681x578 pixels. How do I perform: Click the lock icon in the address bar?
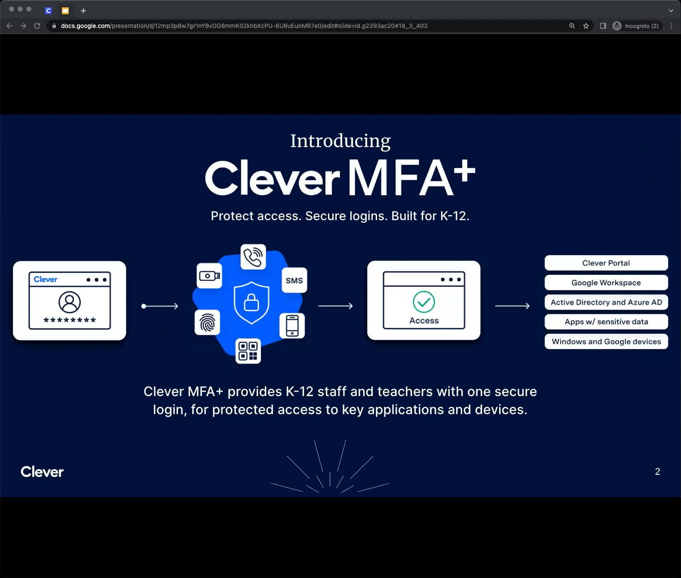coord(54,26)
